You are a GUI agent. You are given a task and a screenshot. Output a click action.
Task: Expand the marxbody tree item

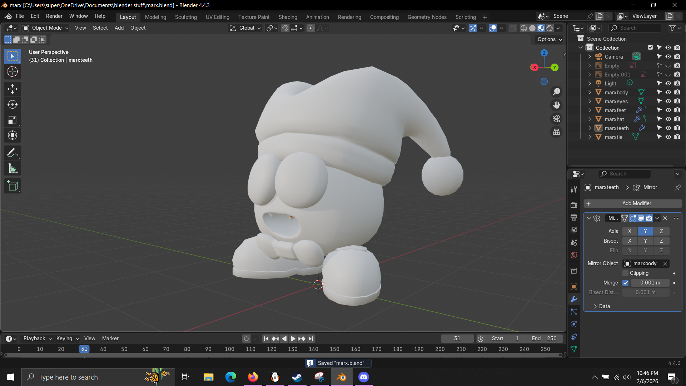pyautogui.click(x=590, y=93)
